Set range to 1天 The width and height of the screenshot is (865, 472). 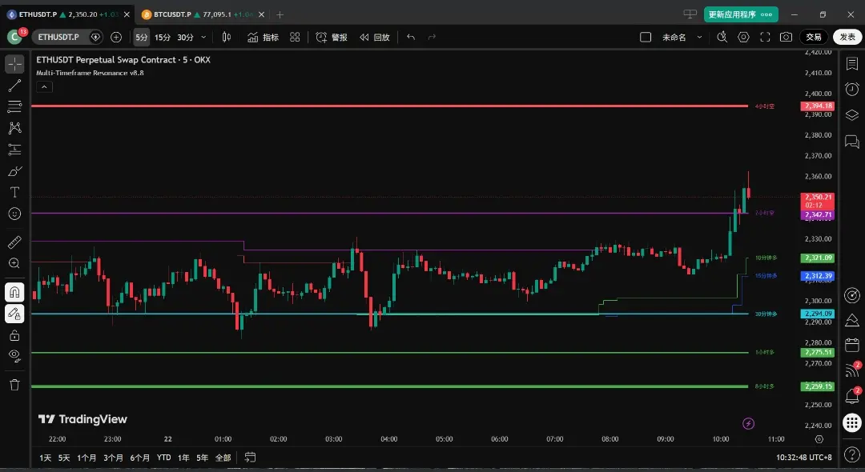point(45,458)
